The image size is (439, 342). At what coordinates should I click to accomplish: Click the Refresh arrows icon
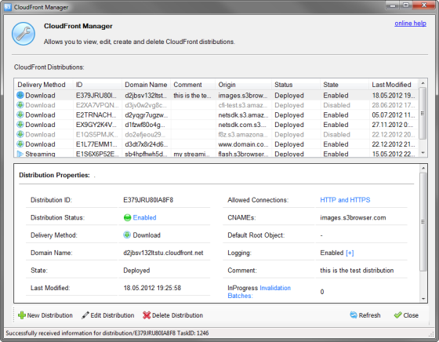tap(354, 315)
